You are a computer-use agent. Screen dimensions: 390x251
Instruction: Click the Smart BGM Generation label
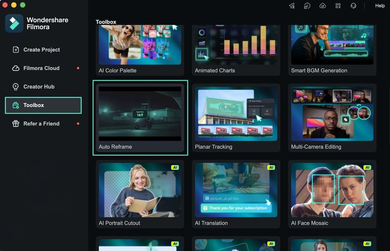coord(319,71)
